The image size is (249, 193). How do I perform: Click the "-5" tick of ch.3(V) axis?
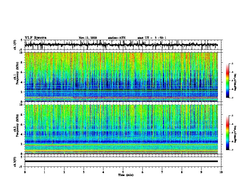coord(21,167)
